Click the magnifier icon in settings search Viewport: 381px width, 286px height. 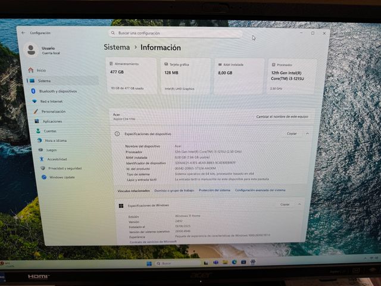click(x=113, y=33)
